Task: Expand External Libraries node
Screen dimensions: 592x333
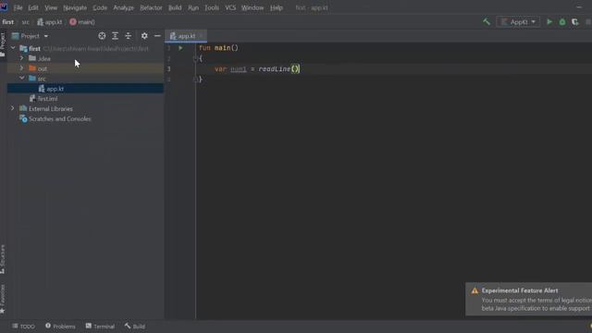Action: click(12, 109)
